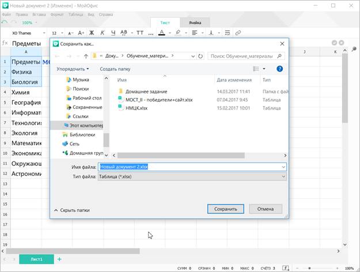Switch to the Ячейка tab
The width and height of the screenshot is (360, 272).
point(195,22)
